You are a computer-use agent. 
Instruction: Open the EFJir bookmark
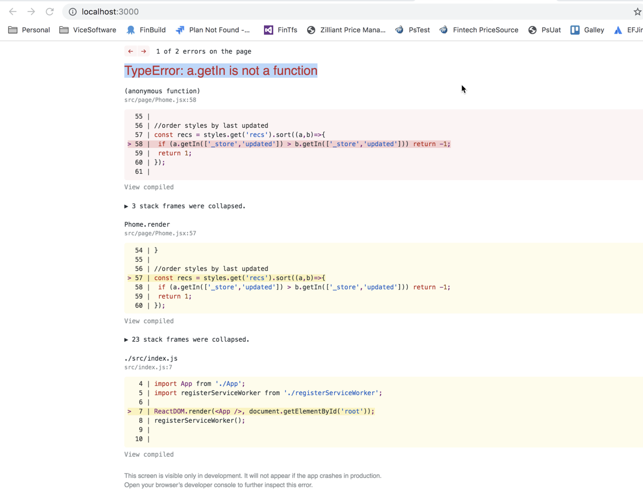click(628, 30)
